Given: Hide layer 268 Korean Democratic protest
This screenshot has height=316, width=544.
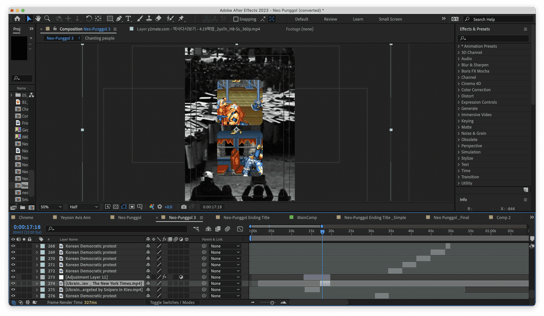Looking at the screenshot, I should tap(13, 246).
